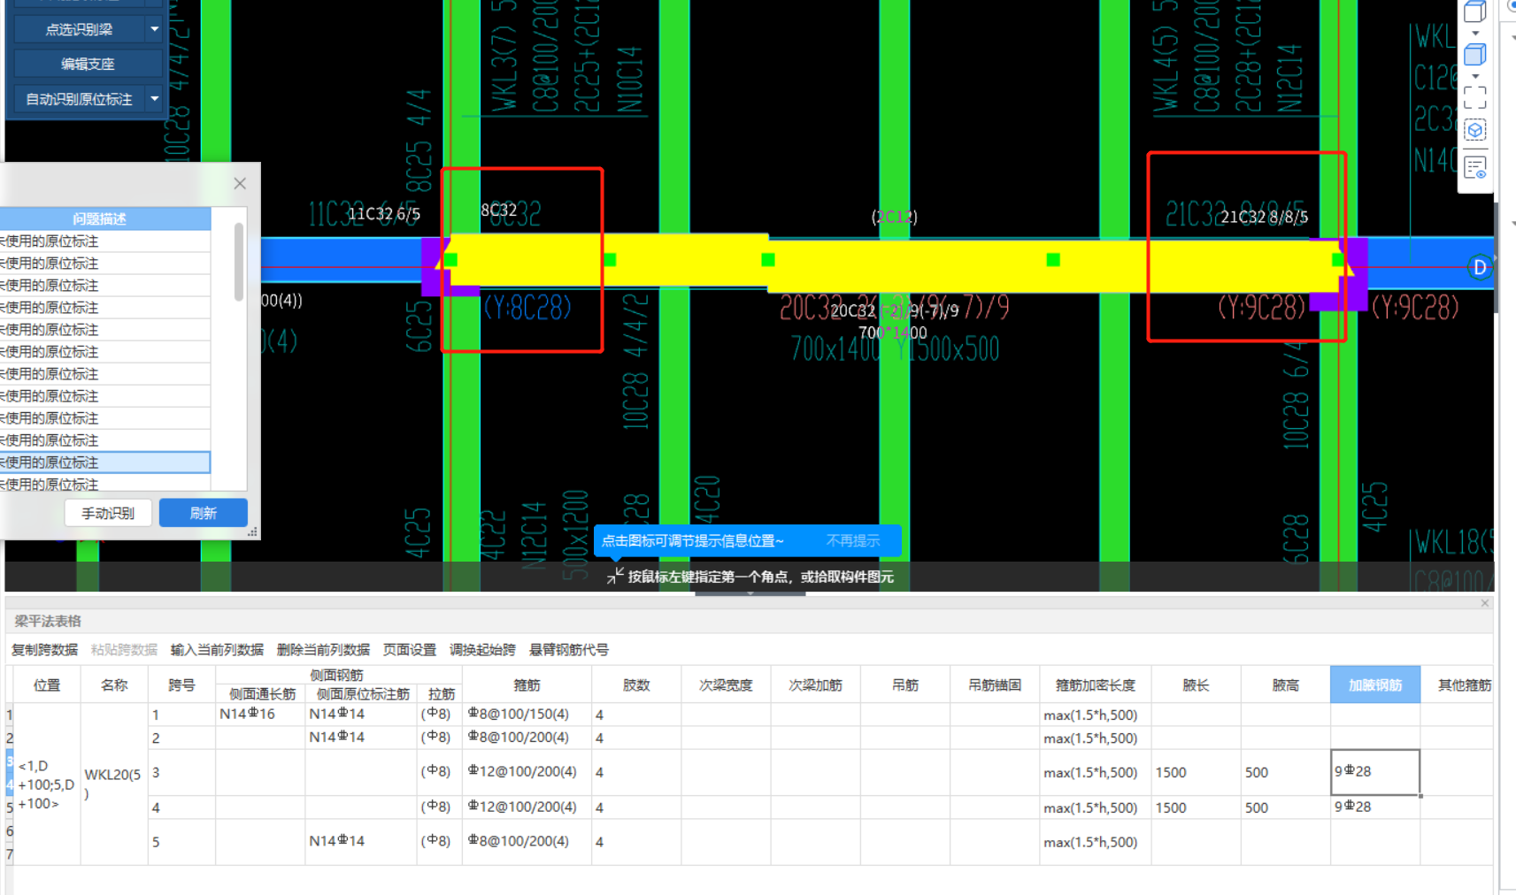Click the problem list vertical scrollbar

click(x=238, y=262)
